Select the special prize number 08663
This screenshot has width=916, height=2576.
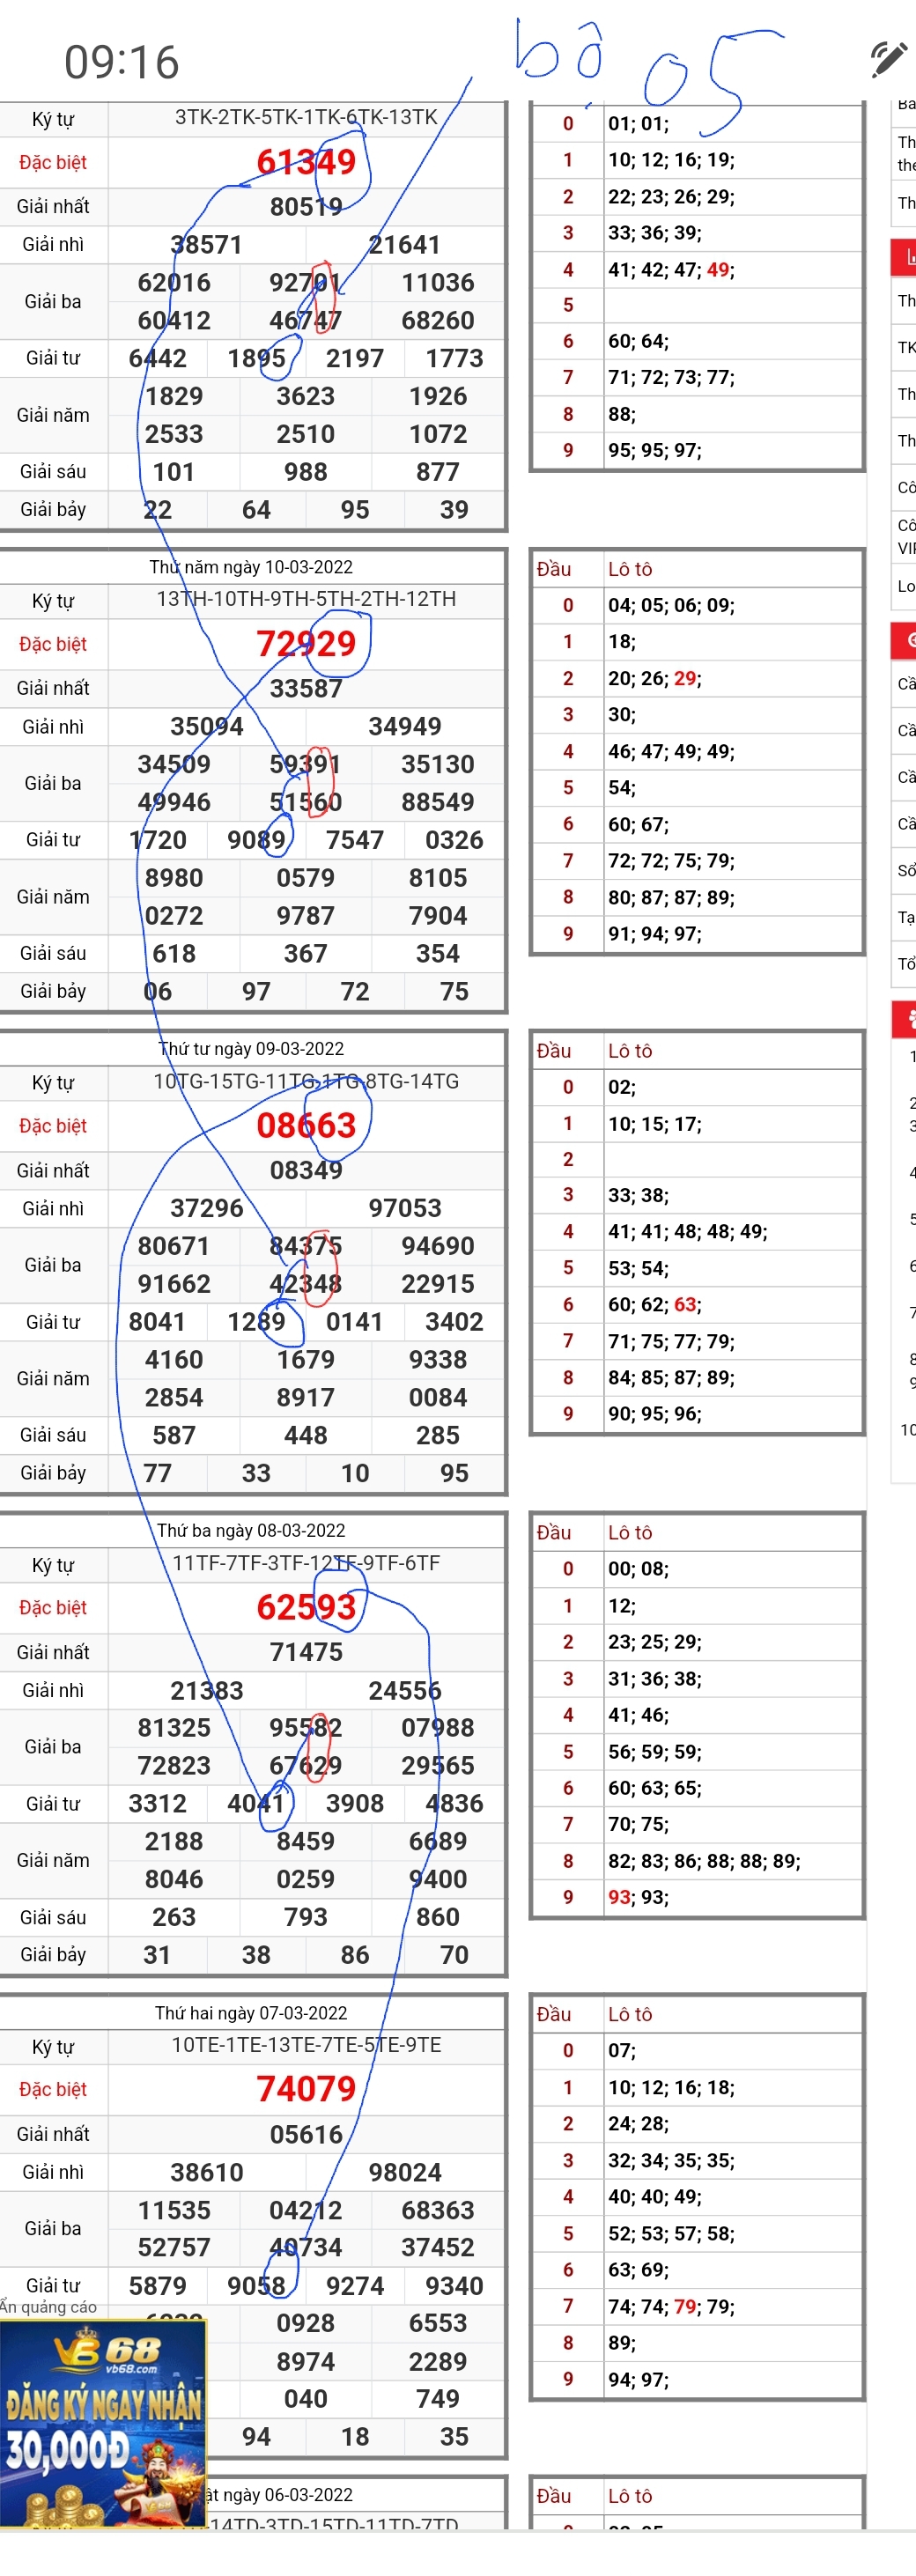coord(306,1125)
